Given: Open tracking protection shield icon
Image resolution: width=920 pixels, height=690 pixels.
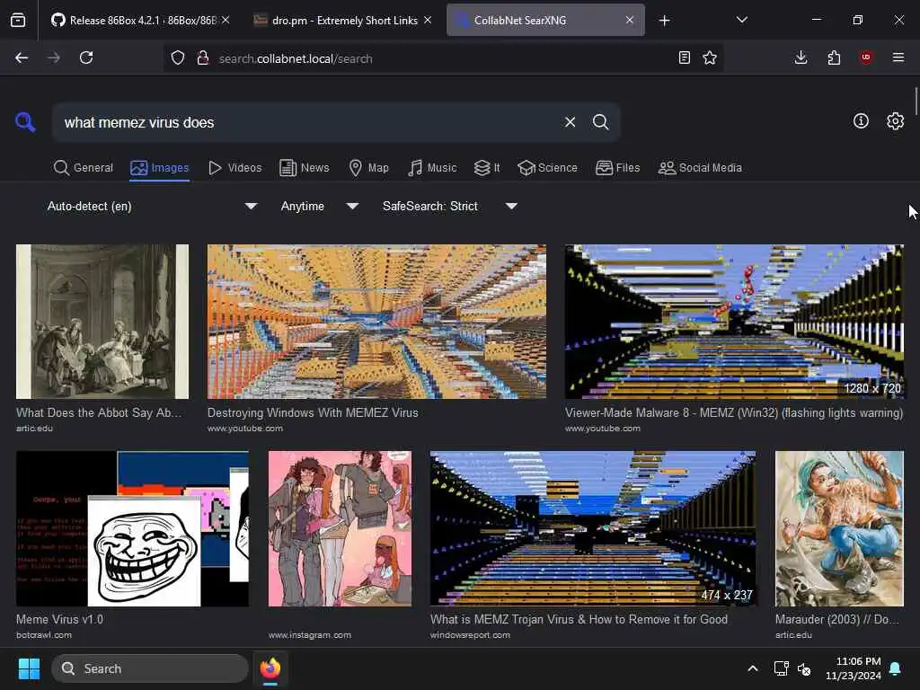Looking at the screenshot, I should pos(178,57).
